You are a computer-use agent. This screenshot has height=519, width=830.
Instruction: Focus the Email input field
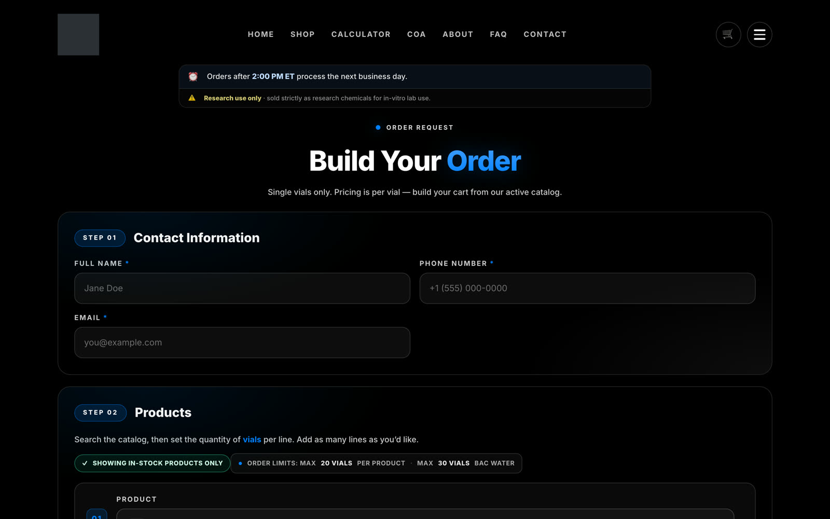[242, 343]
